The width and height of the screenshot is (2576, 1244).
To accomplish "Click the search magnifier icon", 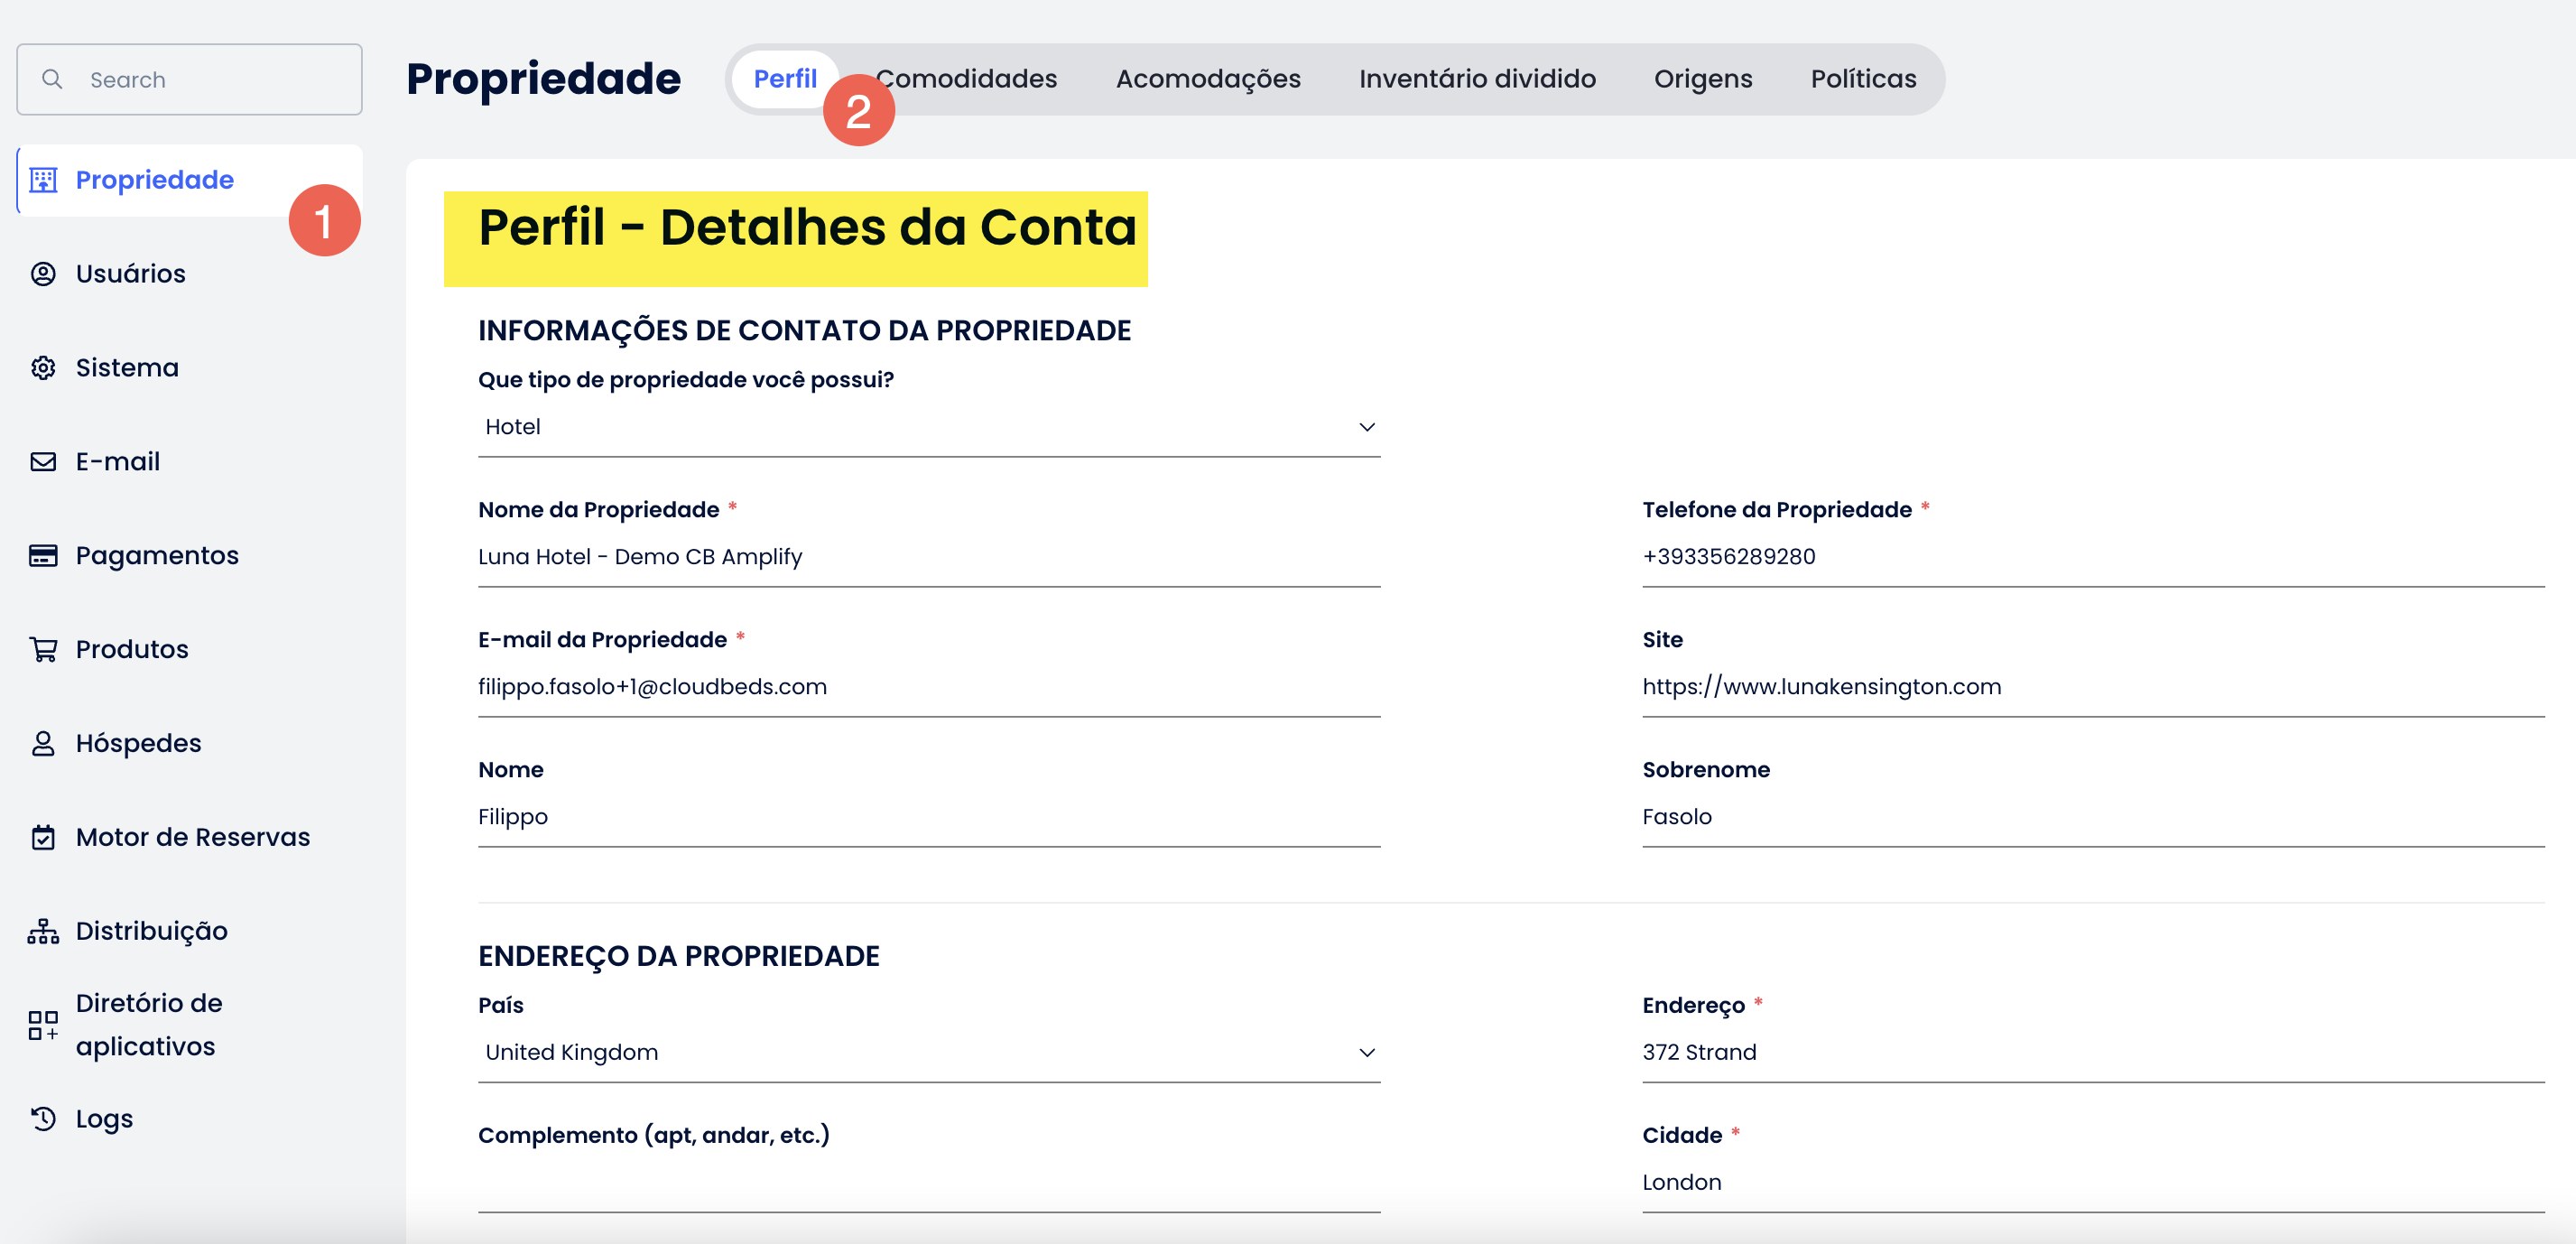I will (52, 79).
